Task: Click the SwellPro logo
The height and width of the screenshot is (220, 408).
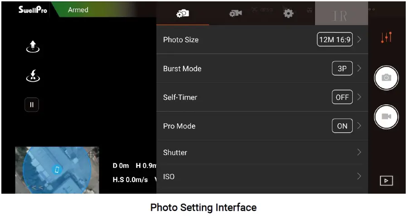Action: pos(33,10)
